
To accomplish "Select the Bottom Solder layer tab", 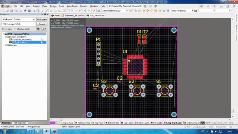I will click(141, 123).
